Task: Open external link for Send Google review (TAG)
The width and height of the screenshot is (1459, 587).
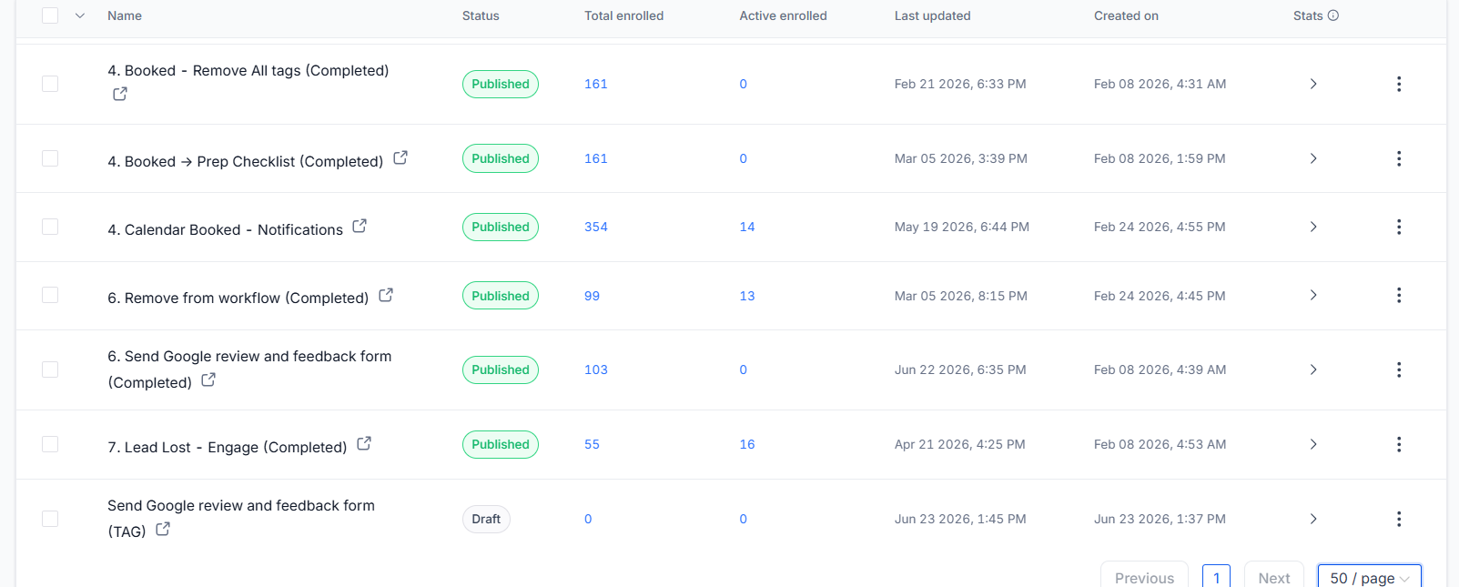Action: point(163,529)
